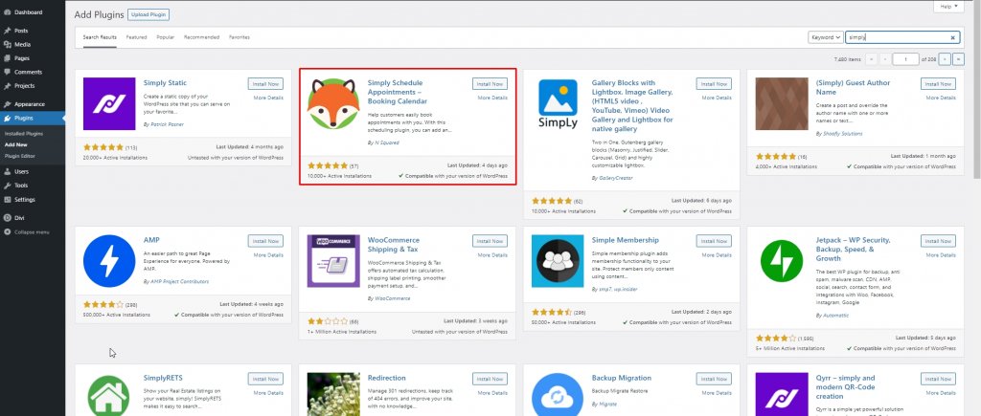The width and height of the screenshot is (981, 416).
Task: Install the Backup Migration plugin
Action: [713, 379]
